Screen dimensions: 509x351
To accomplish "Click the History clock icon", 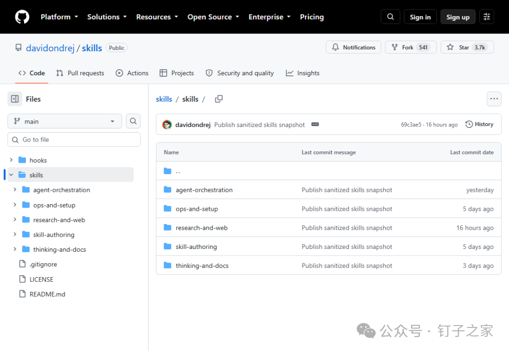I will 469,124.
